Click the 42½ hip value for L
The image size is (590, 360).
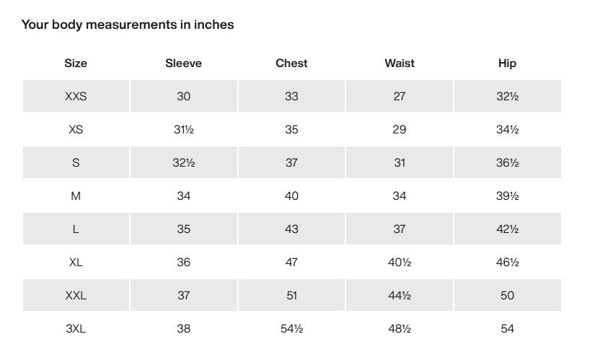(507, 229)
